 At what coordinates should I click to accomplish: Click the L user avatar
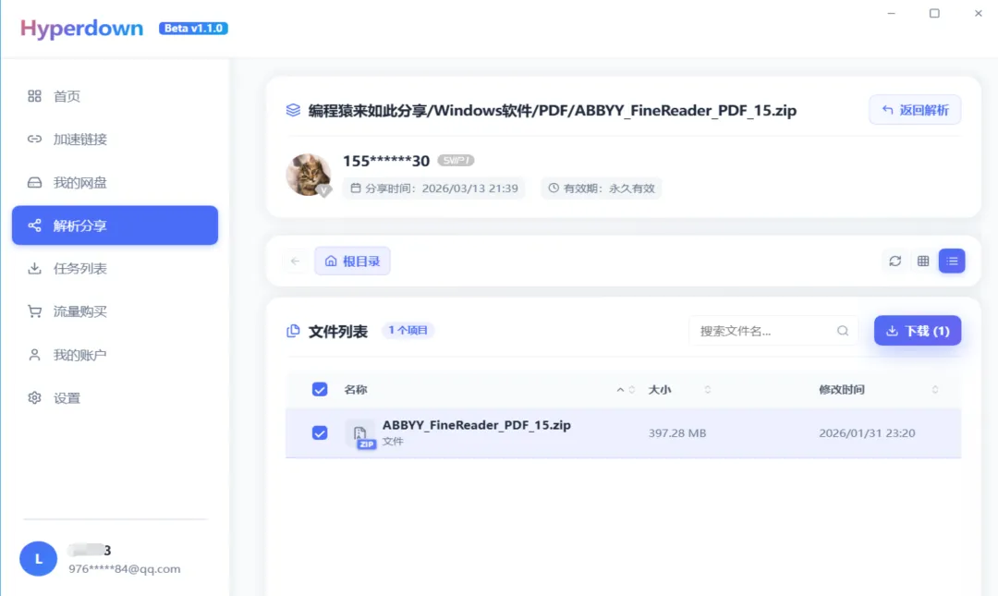click(38, 558)
